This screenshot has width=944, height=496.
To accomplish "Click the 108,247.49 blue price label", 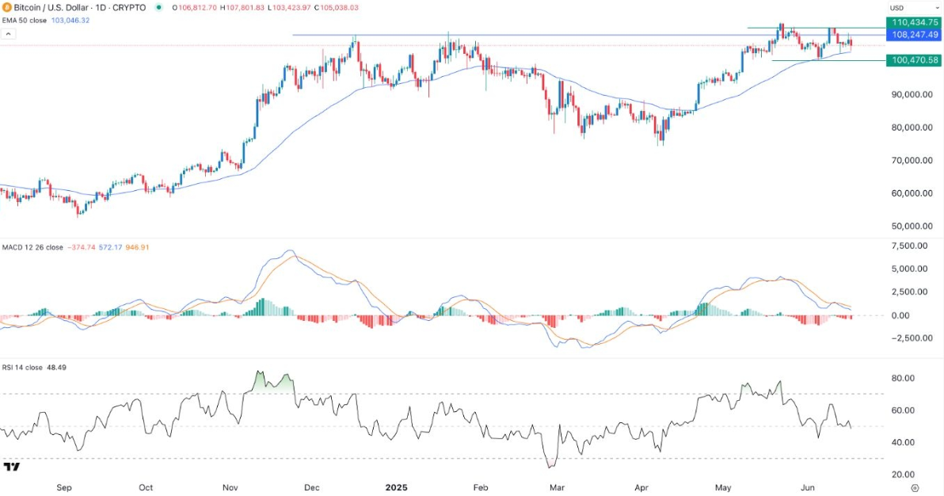I will coord(915,34).
